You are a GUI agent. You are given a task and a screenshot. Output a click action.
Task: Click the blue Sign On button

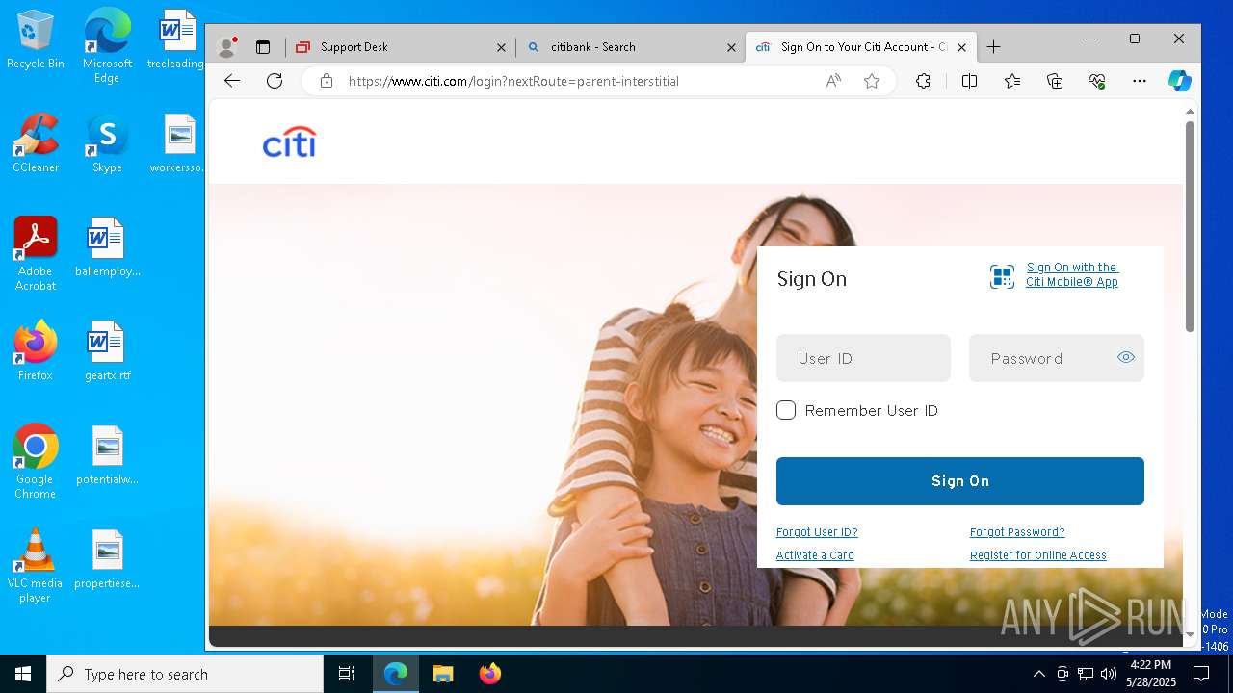(x=960, y=481)
